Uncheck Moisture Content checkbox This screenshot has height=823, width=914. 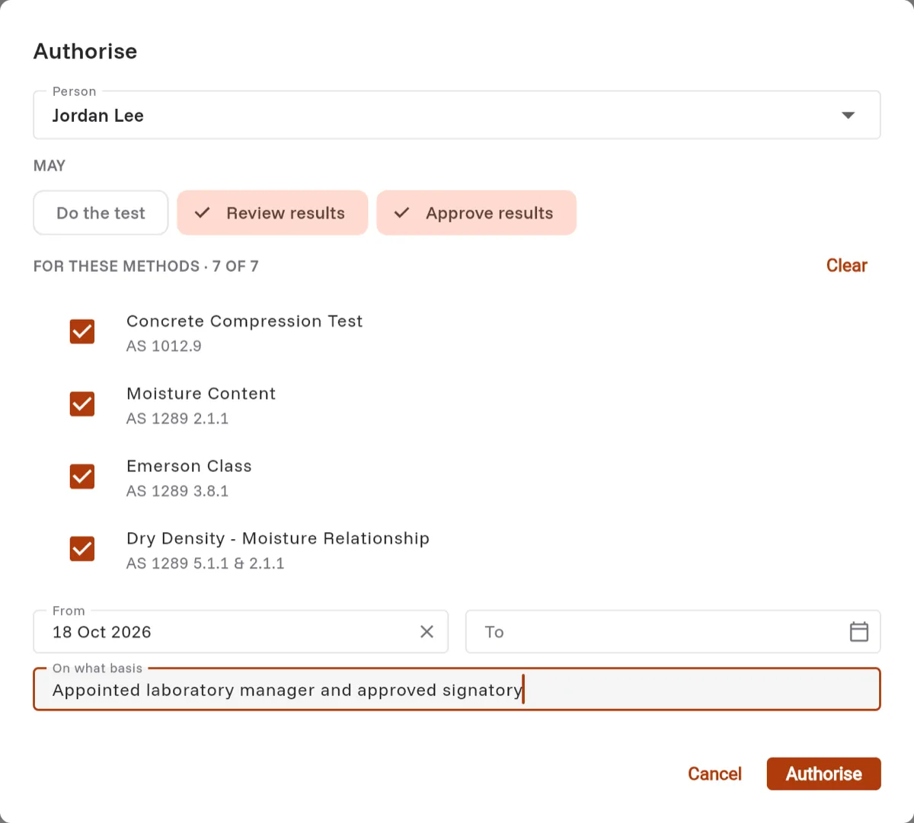pyautogui.click(x=82, y=404)
